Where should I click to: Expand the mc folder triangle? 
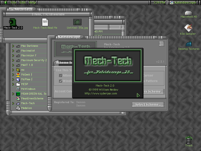pyautogui.click(x=13, y=70)
